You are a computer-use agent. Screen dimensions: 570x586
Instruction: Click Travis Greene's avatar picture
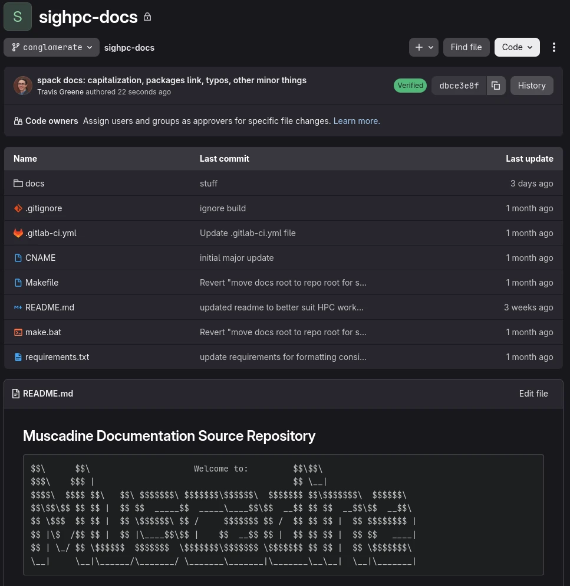point(23,86)
